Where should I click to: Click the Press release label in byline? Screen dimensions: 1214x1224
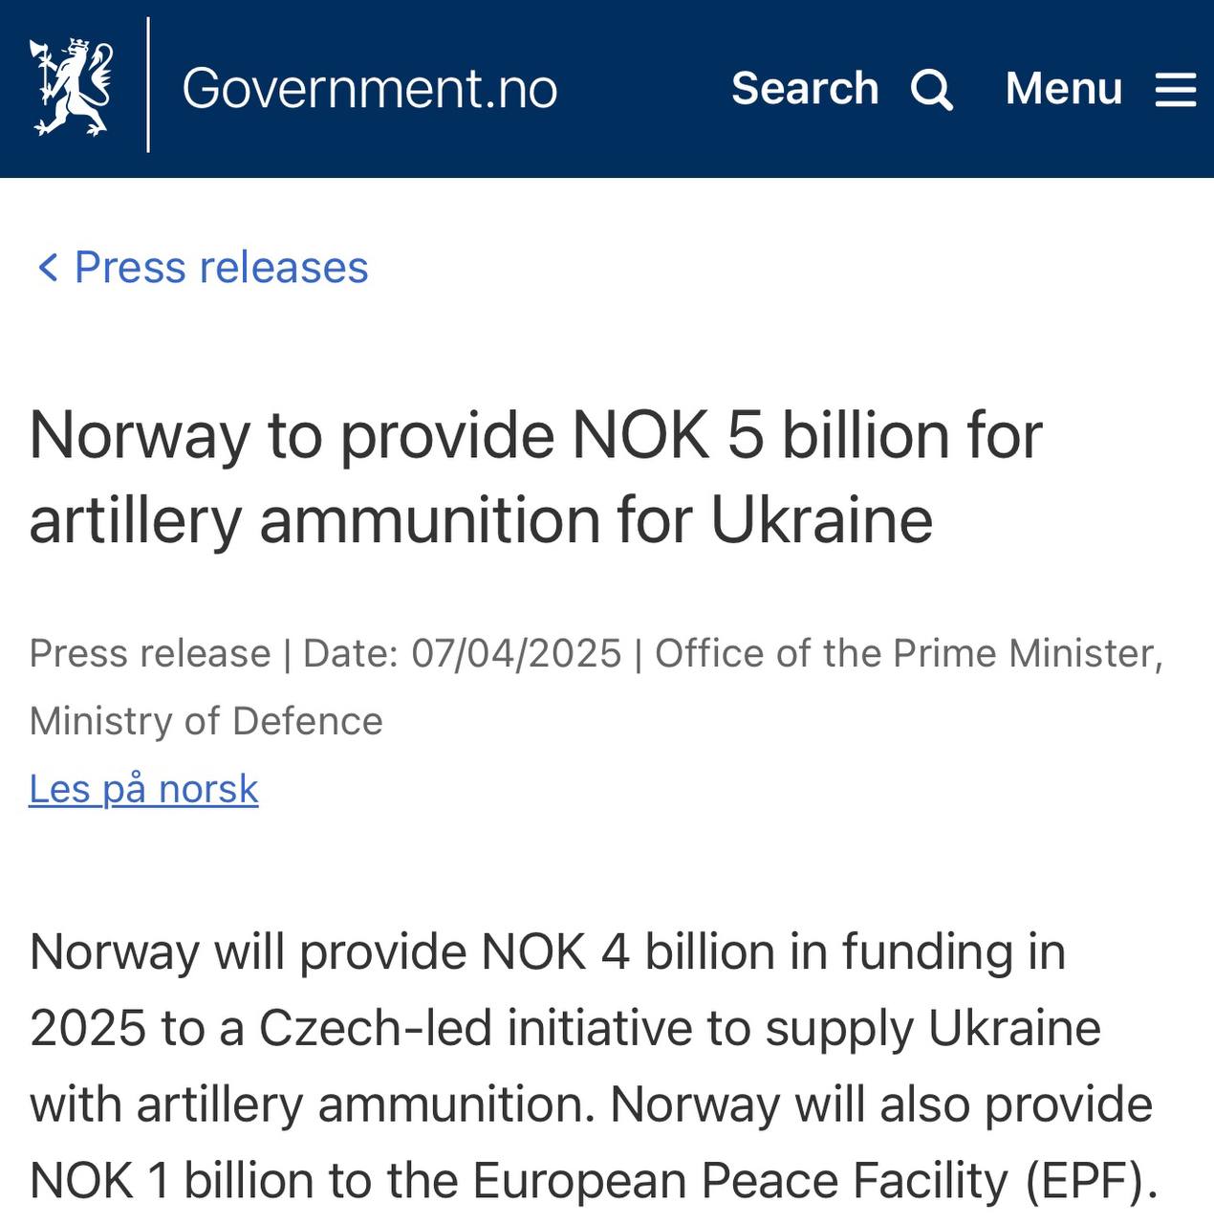(x=150, y=654)
